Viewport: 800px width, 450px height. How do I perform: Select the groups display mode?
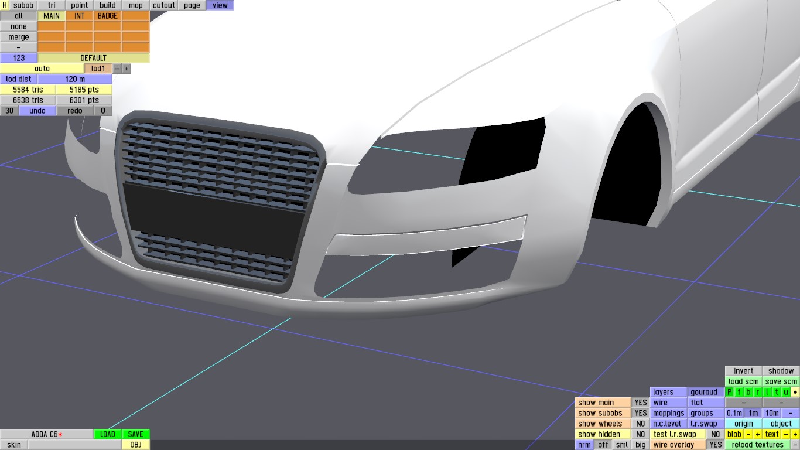[x=706, y=413]
